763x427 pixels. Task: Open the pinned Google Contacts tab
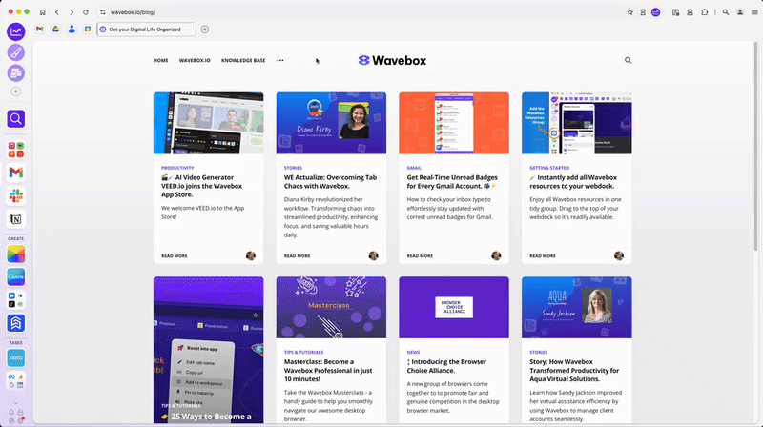pyautogui.click(x=72, y=30)
